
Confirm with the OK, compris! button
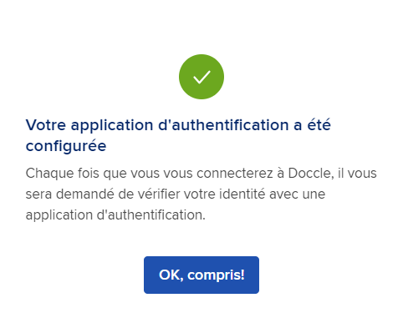(x=201, y=275)
